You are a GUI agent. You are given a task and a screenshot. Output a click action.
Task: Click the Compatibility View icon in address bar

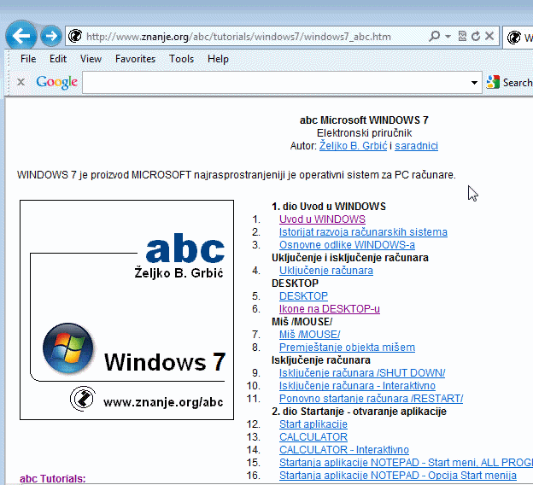pos(462,37)
